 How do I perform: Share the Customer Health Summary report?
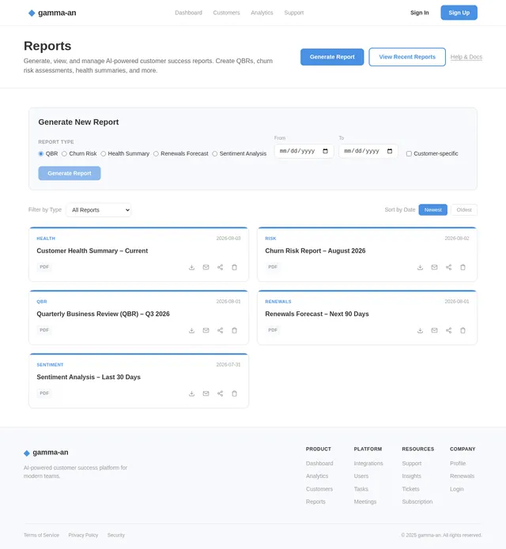click(x=220, y=268)
